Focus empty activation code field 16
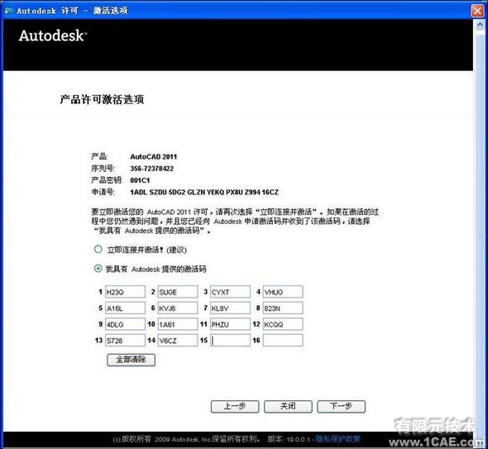Screen dimensions: 488x449 pos(283,341)
